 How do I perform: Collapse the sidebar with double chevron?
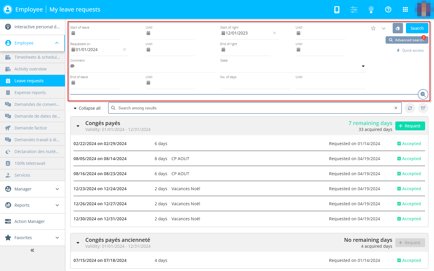click(x=32, y=250)
